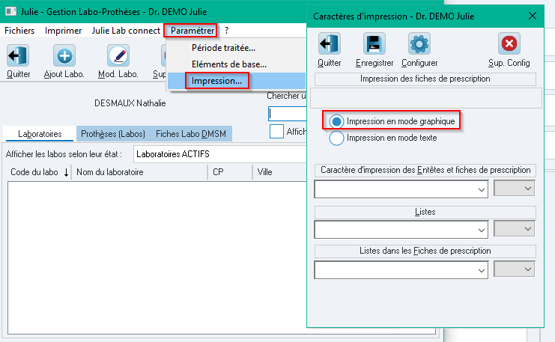Click the Listes dans les Fiches de prescription header
The width and height of the screenshot is (555, 342).
[425, 251]
